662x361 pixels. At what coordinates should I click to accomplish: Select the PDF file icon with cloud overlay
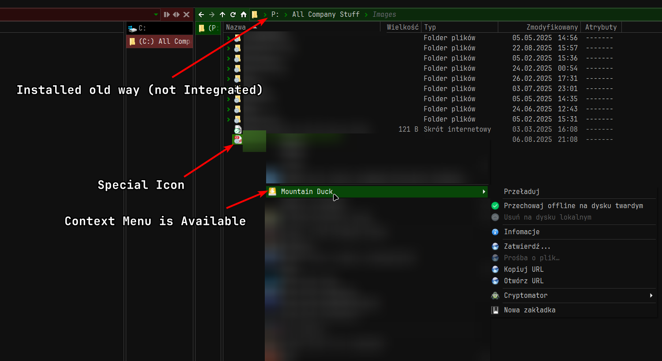[238, 140]
